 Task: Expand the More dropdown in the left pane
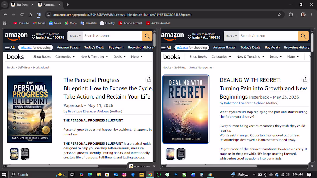tap(137, 56)
